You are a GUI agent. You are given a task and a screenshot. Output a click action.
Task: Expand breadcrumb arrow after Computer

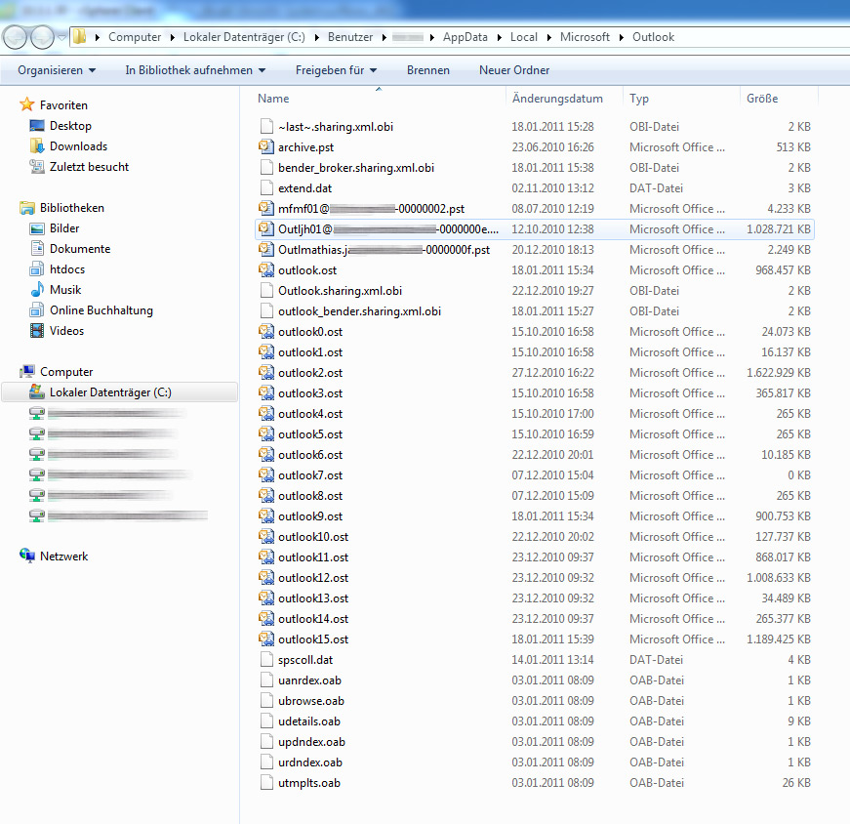coord(173,37)
